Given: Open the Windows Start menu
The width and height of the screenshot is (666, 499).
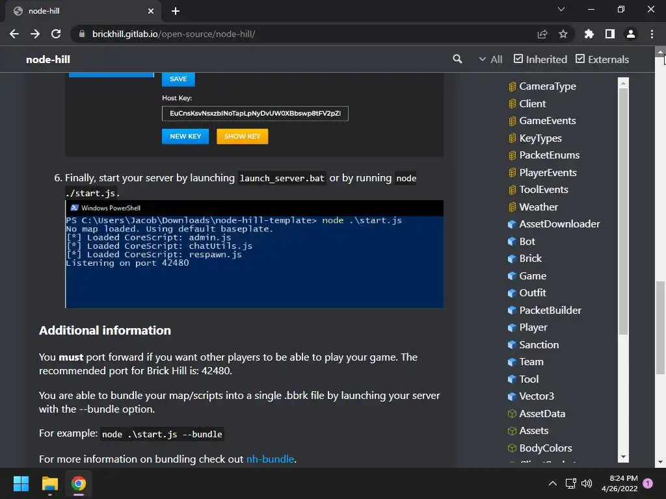Looking at the screenshot, I should [x=21, y=483].
